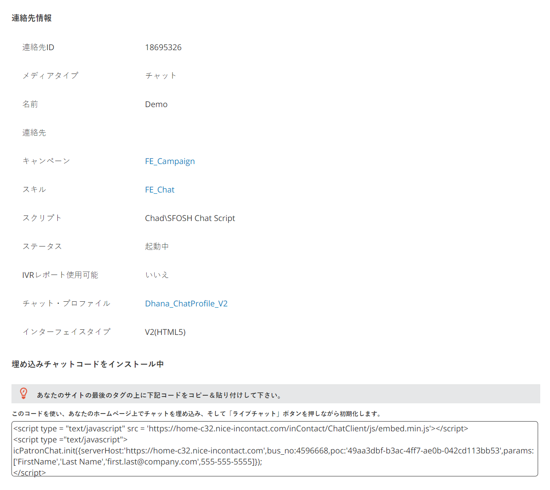Click the closing </script> line in the code box
The height and width of the screenshot is (490, 550).
[x=29, y=473]
